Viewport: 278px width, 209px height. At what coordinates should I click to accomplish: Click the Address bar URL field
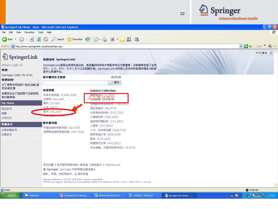coord(125,46)
